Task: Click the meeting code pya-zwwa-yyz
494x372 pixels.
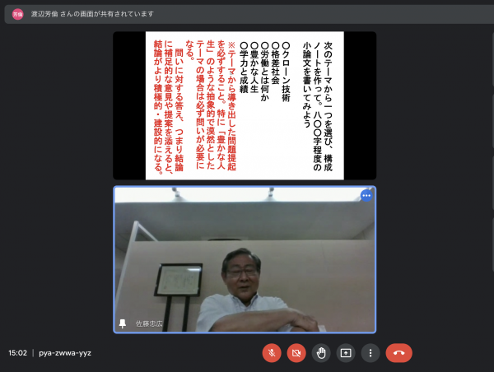Action: [65, 353]
